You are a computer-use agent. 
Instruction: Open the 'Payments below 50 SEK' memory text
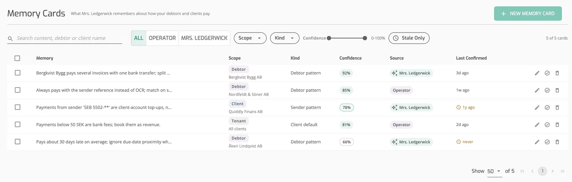coord(98,125)
